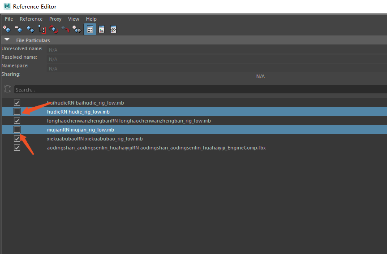387x254 pixels.
Task: Select the aodingshan EngineComp.fbx reference
Action: coord(156,148)
